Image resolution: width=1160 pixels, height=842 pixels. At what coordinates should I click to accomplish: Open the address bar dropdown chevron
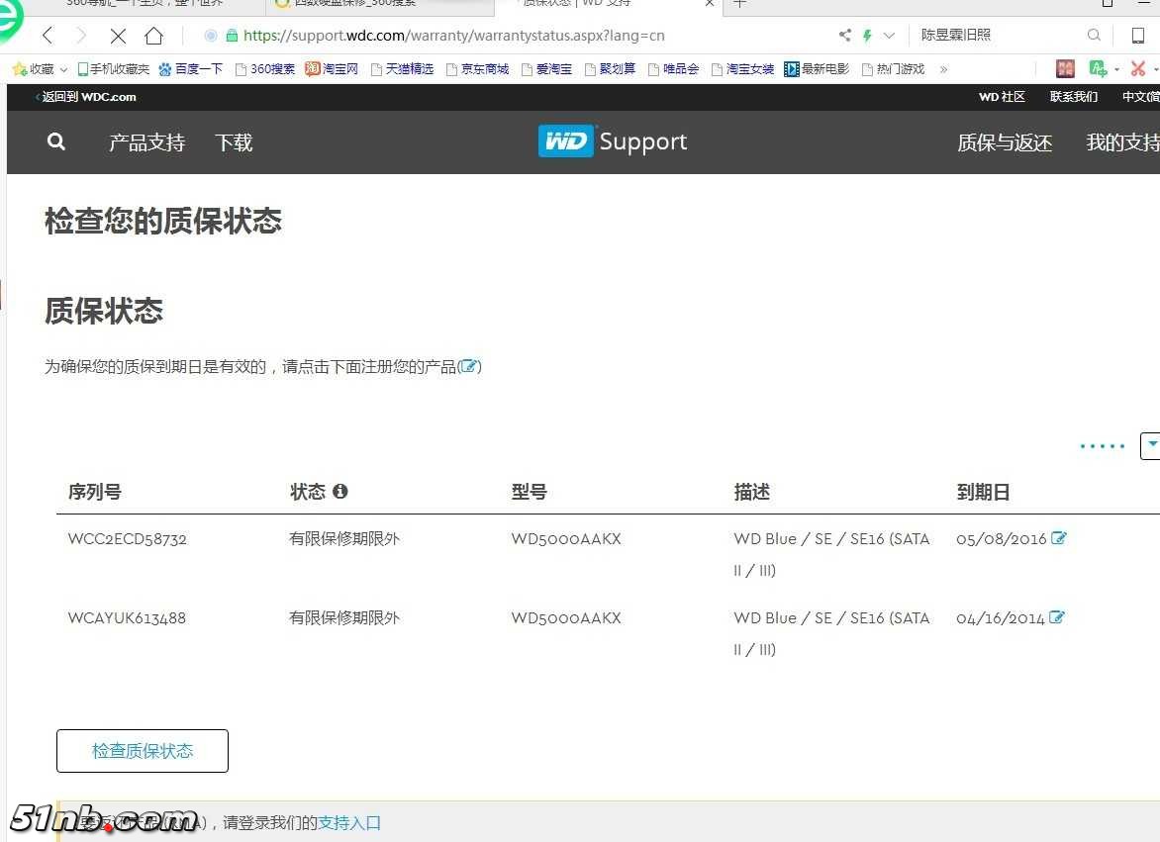click(889, 36)
